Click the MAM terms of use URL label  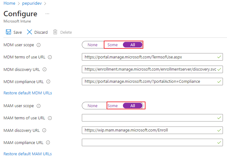tap(24, 118)
